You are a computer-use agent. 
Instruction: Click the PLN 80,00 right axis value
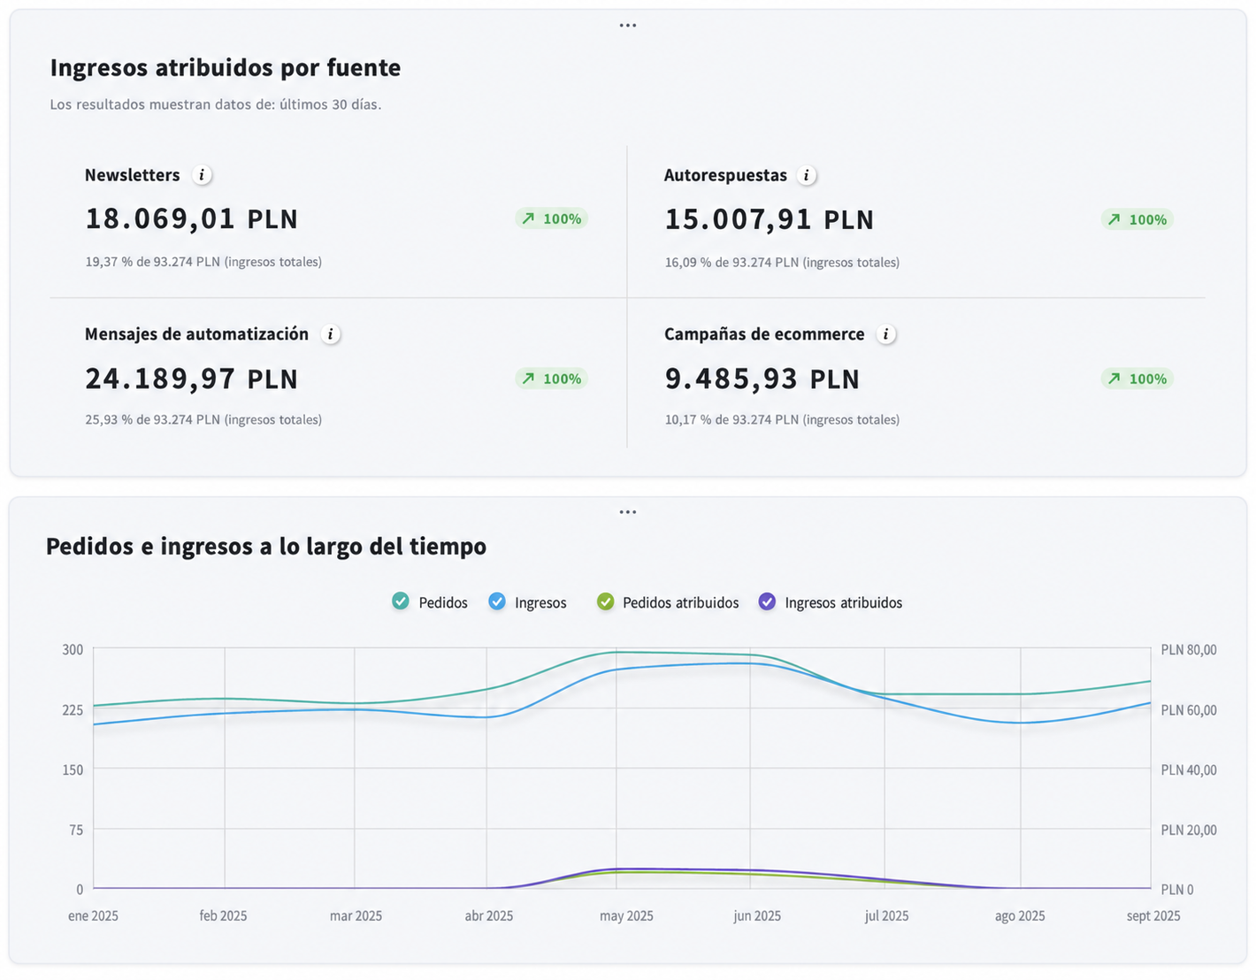click(x=1189, y=649)
